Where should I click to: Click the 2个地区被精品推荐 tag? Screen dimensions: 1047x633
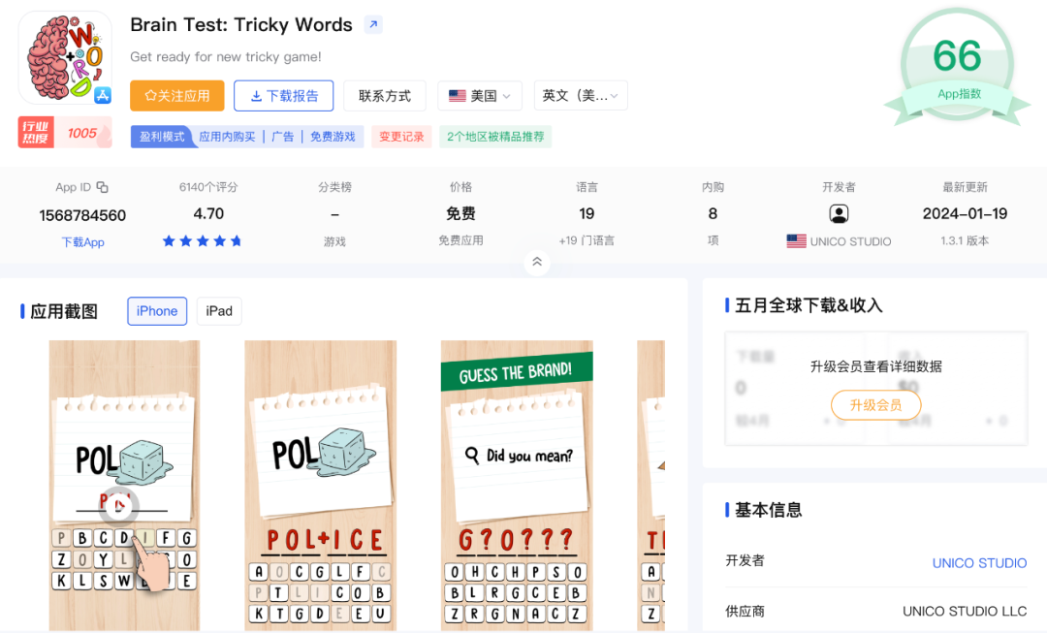pos(495,137)
